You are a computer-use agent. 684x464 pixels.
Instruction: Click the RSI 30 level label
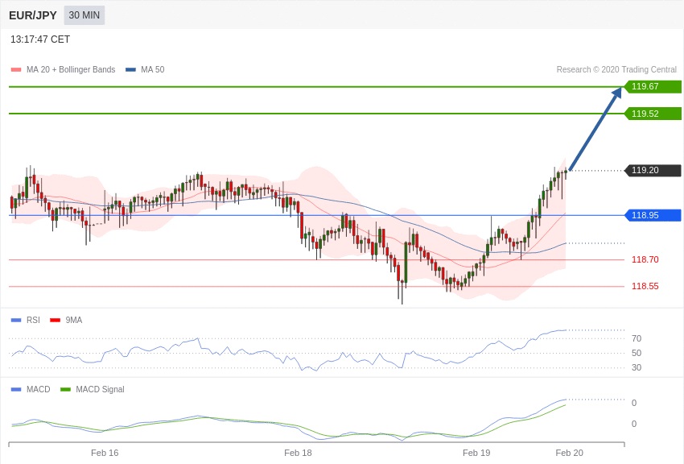coord(637,367)
